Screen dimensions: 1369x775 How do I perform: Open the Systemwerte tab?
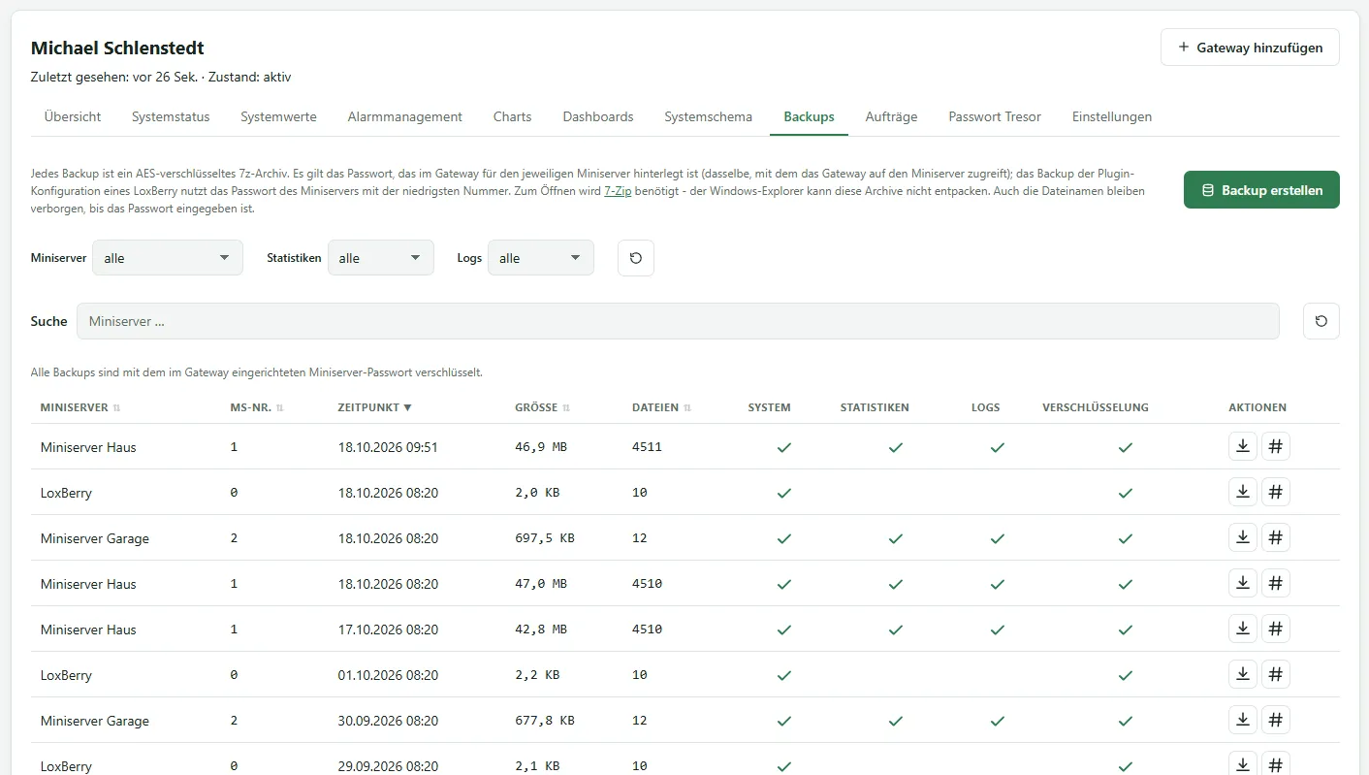click(x=278, y=116)
